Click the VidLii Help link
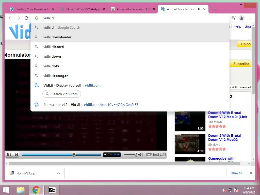The height and width of the screenshot is (195, 260). 237,26
